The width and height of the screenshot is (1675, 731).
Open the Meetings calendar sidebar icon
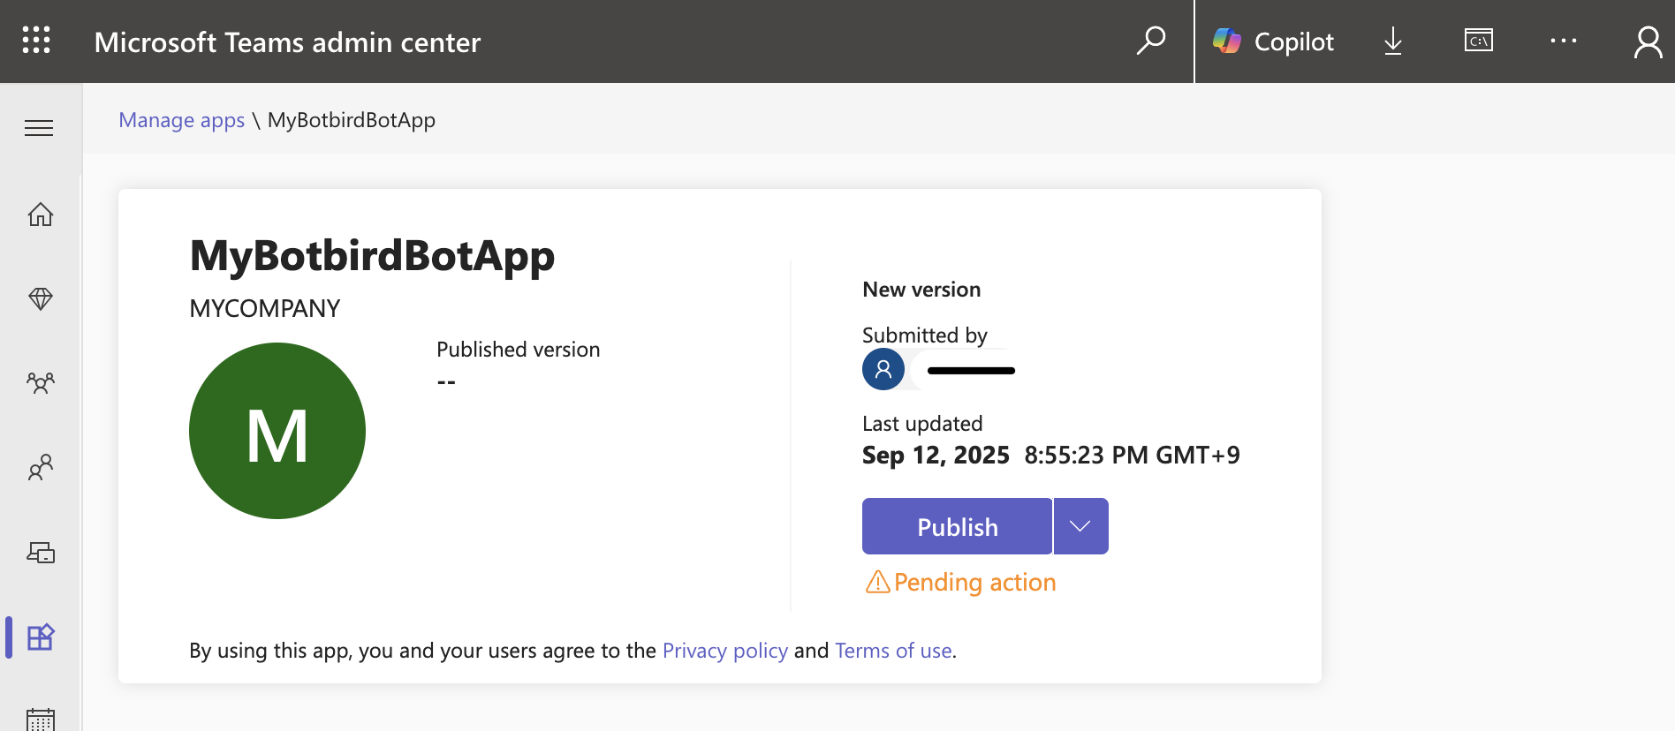(x=41, y=719)
